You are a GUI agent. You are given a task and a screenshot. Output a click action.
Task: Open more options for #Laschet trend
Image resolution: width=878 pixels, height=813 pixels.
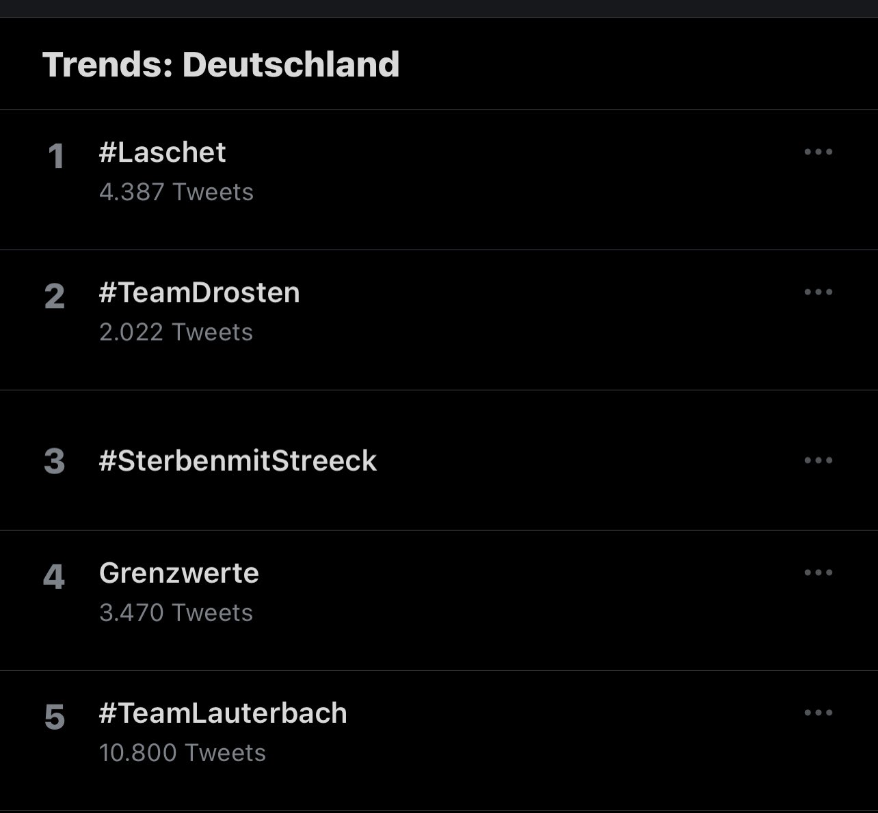818,152
